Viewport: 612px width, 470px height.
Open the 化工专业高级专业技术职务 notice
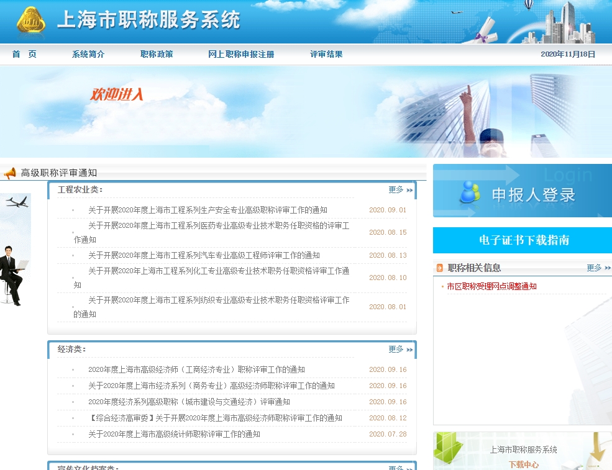(x=211, y=278)
